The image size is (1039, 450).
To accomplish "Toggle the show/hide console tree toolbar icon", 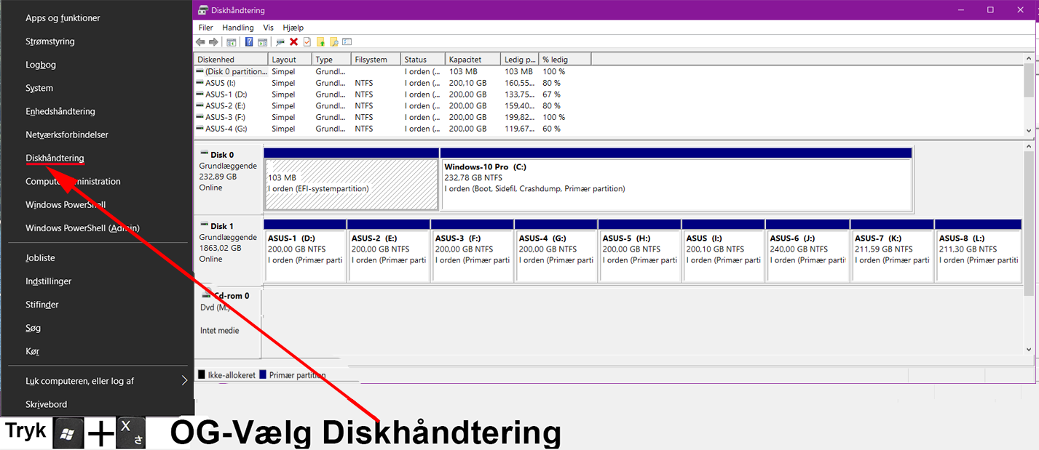I will pyautogui.click(x=232, y=42).
